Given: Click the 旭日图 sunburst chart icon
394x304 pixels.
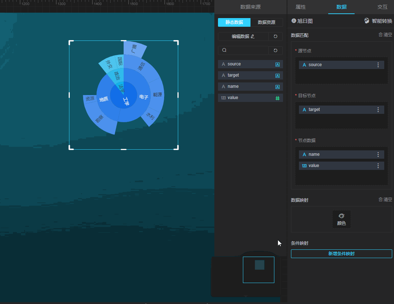Looking at the screenshot, I should coord(294,21).
